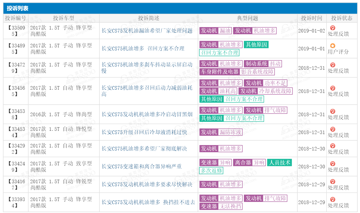Click the 发动机 功率不足 issue tag

pos(265,83)
